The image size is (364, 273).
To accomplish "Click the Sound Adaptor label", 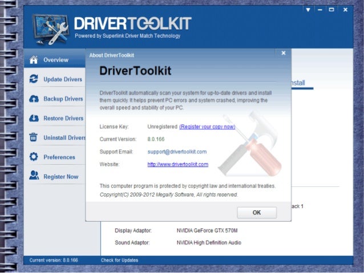I will pyautogui.click(x=132, y=243).
